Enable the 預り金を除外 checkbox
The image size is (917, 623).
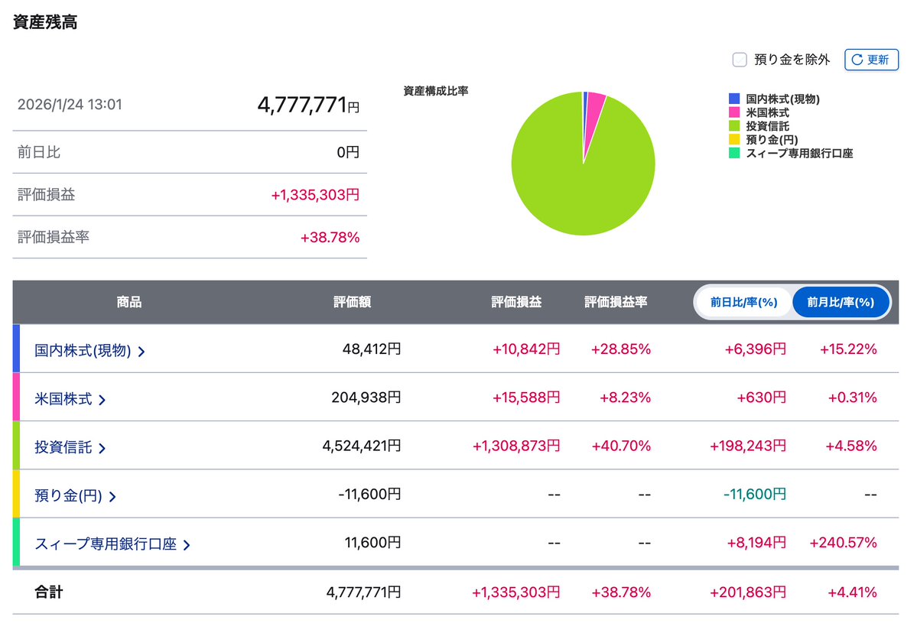(x=740, y=59)
